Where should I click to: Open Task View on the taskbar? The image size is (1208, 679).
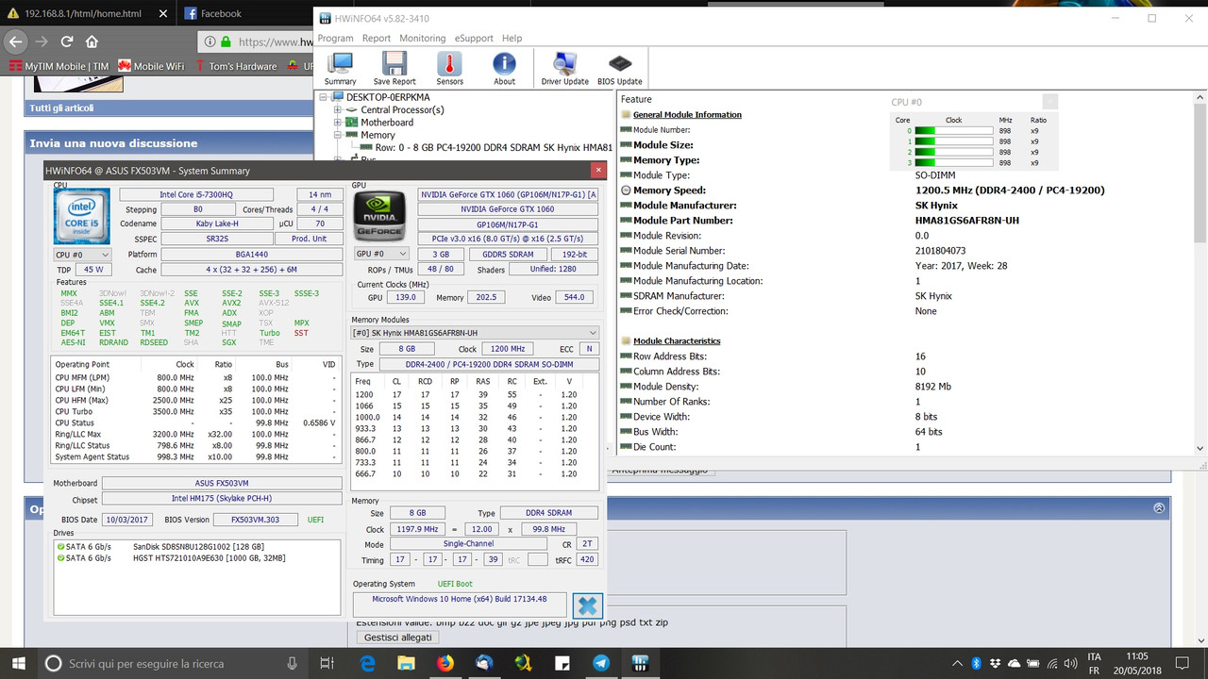tap(327, 662)
